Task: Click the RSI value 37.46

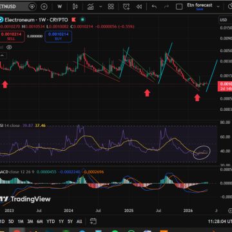Action: coord(40,126)
